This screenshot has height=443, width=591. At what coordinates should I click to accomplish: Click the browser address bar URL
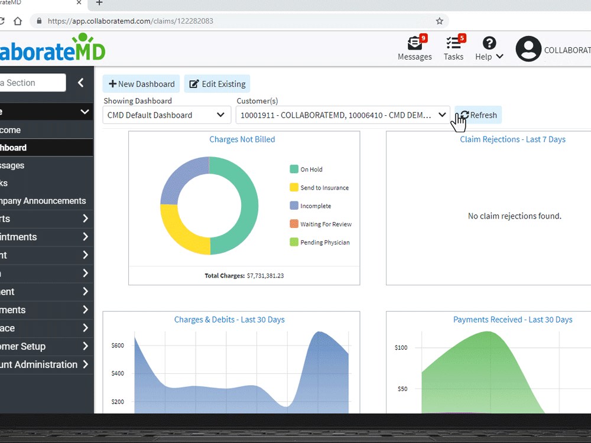131,21
